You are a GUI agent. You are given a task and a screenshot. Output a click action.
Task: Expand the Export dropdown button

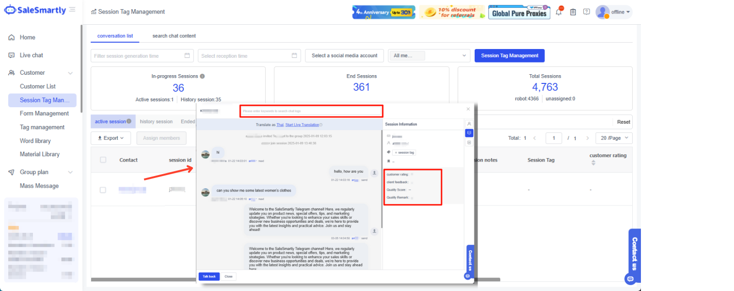(111, 138)
